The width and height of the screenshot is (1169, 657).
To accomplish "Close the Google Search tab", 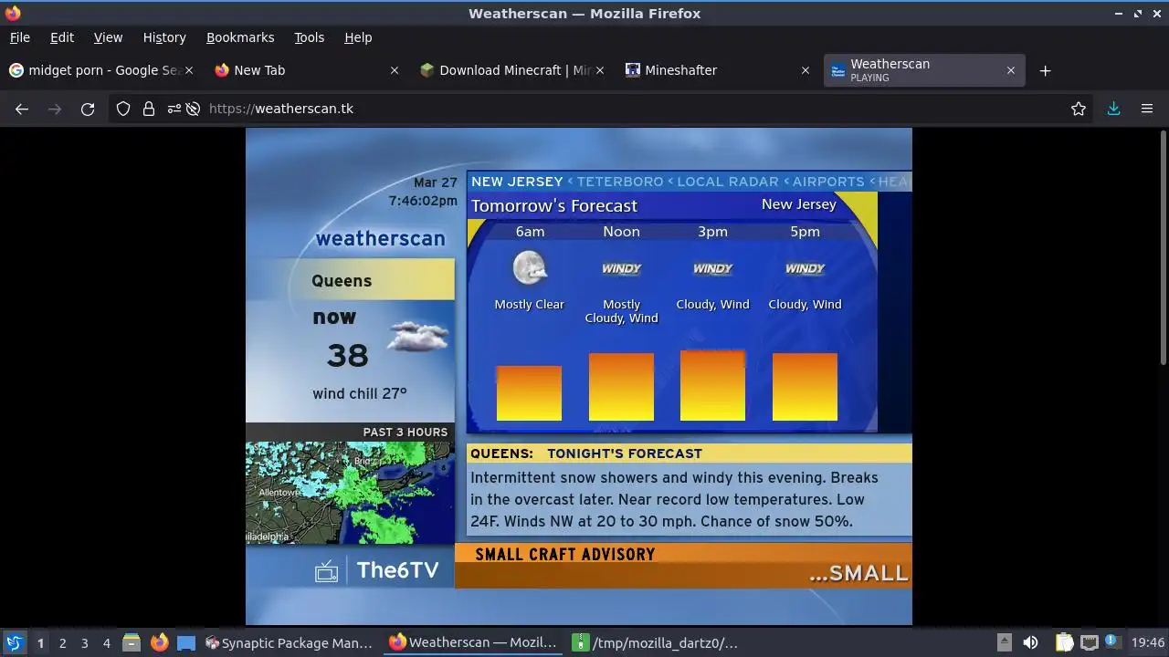I will click(x=189, y=70).
